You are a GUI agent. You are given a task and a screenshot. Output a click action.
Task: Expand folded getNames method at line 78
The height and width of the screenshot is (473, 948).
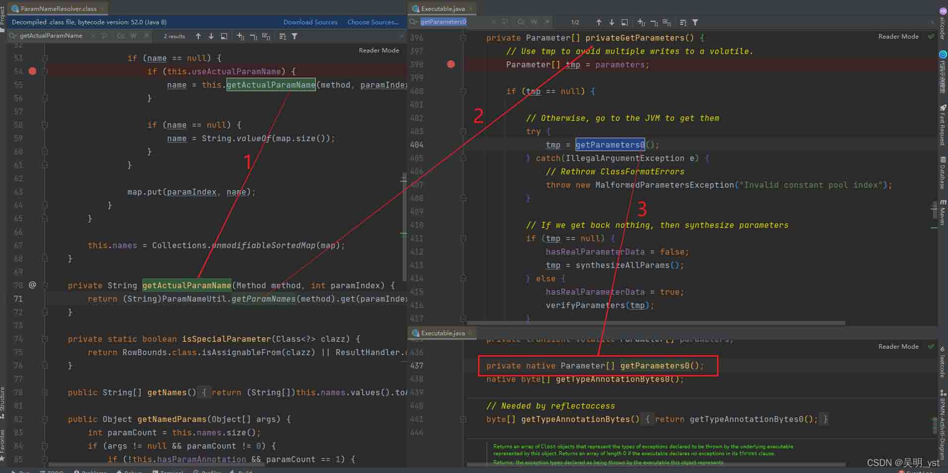pos(45,392)
